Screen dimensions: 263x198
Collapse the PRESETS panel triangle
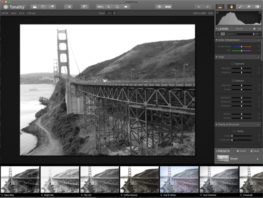point(217,151)
